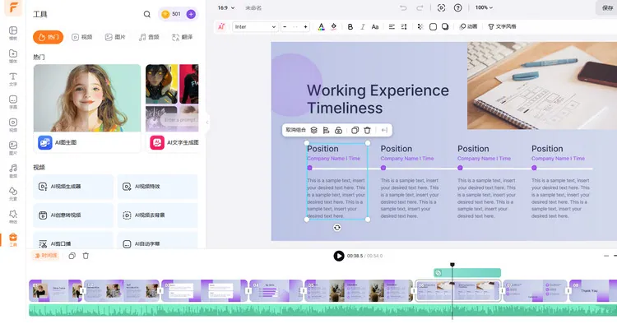Image resolution: width=617 pixels, height=324 pixels.
Task: Decrease font size with minus stepper
Action: (x=285, y=27)
